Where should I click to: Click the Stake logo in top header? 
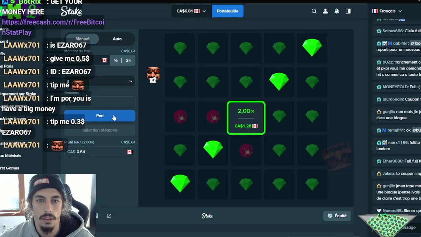tap(71, 12)
